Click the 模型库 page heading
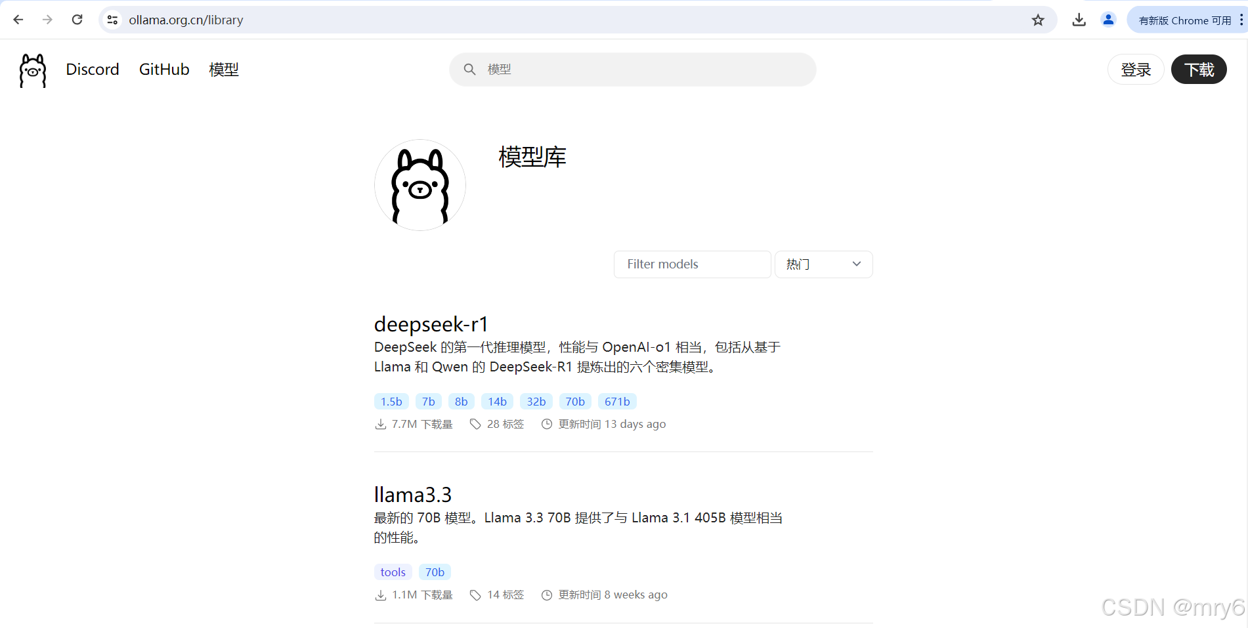This screenshot has height=628, width=1248. pyautogui.click(x=532, y=157)
